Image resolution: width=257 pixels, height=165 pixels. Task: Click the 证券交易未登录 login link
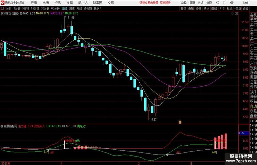pos(149,3)
